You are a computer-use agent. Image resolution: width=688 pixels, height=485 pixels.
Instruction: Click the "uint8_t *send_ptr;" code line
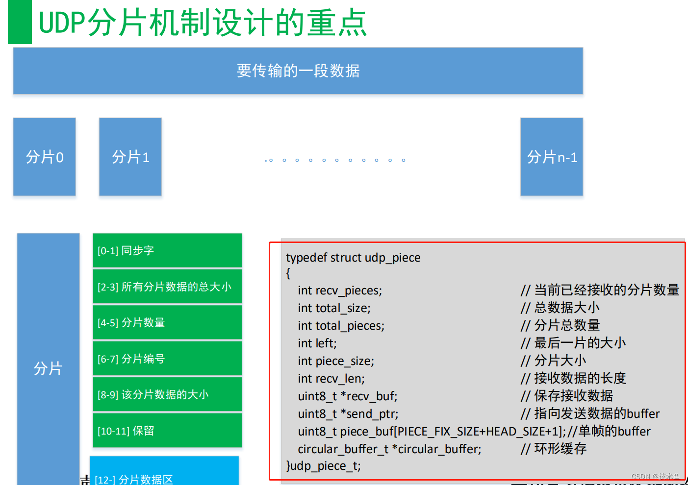click(x=348, y=414)
